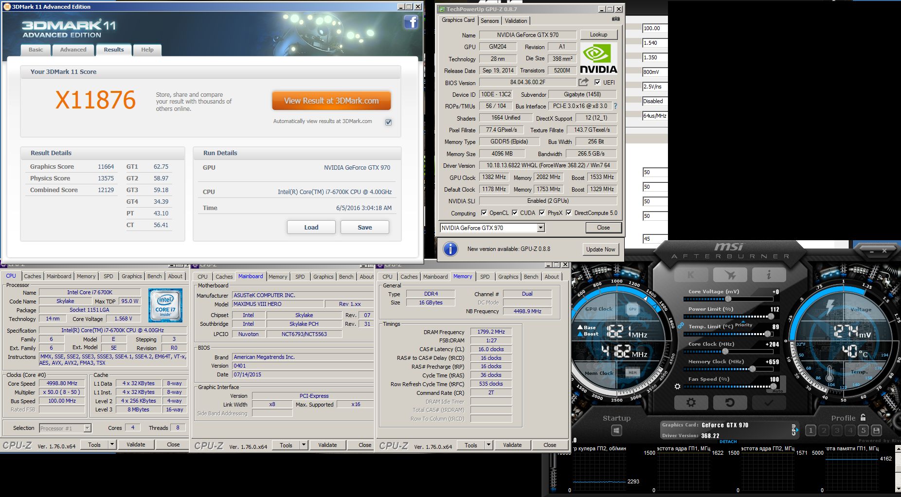This screenshot has height=497, width=901.
Task: Toggle the PhysX checkbox
Action: [542, 213]
